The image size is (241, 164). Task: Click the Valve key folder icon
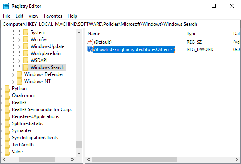tap(7, 152)
